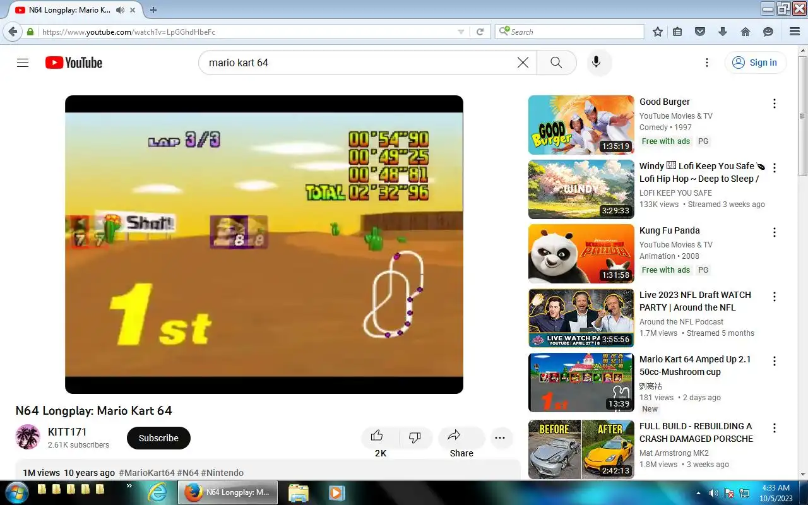Reload the current page

coord(480,32)
